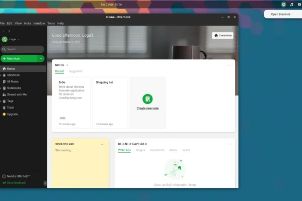Select the Recent notes tab

coord(59,71)
